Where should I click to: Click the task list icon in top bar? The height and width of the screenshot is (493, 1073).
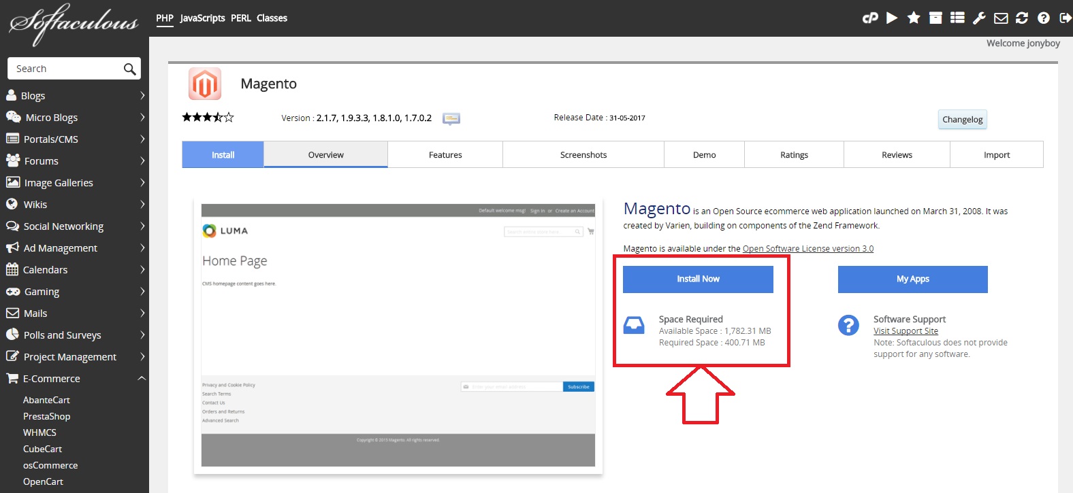[957, 18]
